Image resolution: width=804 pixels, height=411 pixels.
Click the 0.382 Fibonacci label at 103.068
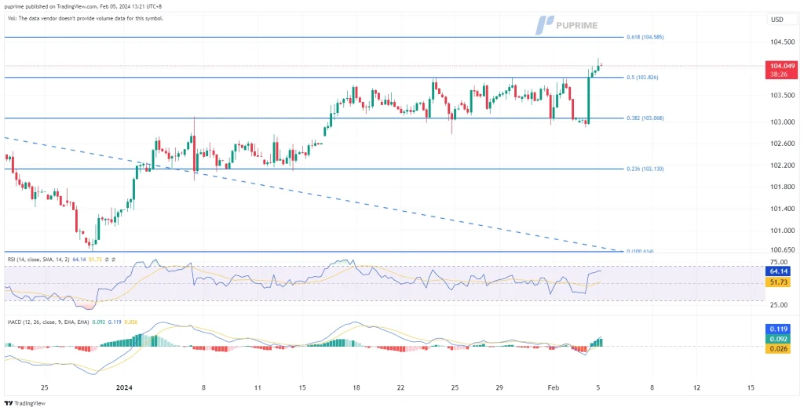646,118
